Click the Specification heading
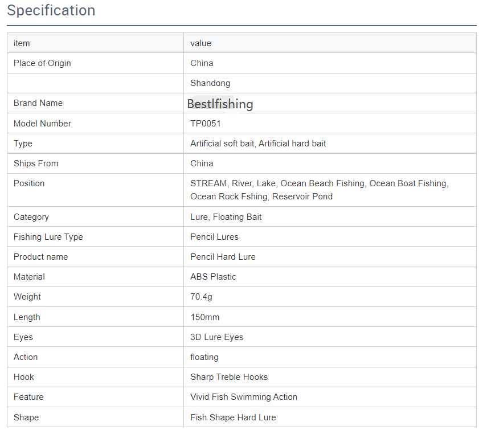Screen dimensions: 483x434 tap(51, 10)
